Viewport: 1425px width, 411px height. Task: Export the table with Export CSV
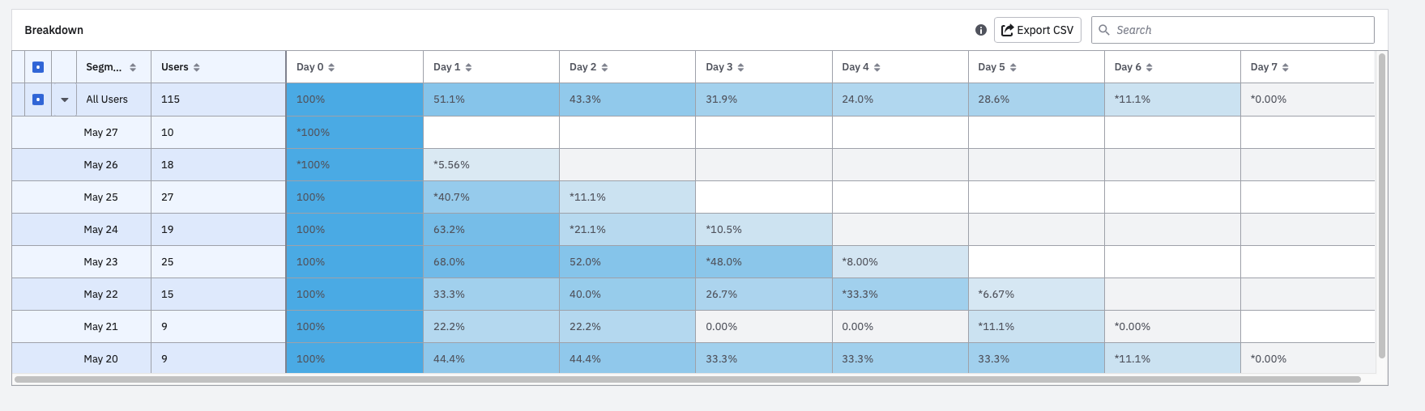[x=1037, y=30]
